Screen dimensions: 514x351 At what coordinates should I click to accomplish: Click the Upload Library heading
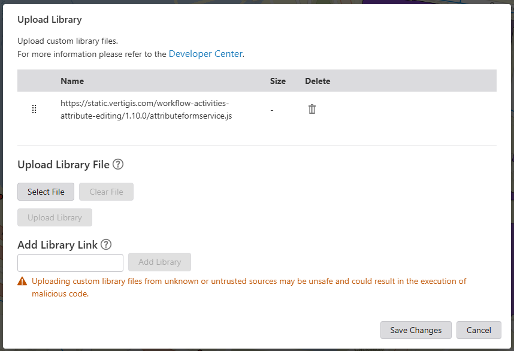click(49, 19)
